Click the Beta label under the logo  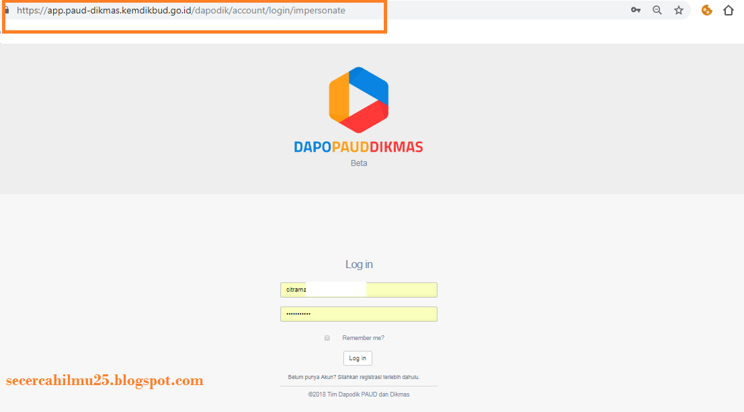[359, 163]
